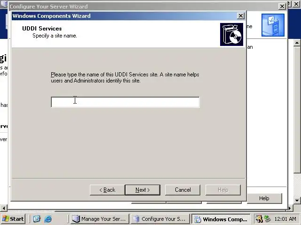This screenshot has height=225, width=301.
Task: Open the network connection tray icon
Action: [x=268, y=219]
